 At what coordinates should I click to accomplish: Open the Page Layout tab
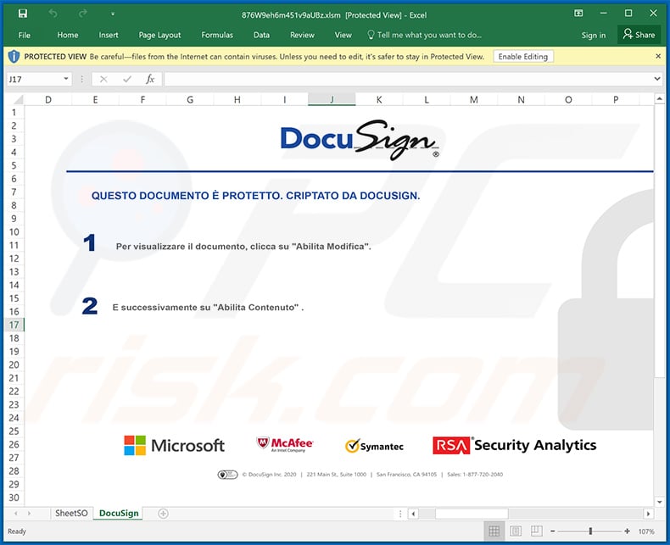[x=159, y=35]
